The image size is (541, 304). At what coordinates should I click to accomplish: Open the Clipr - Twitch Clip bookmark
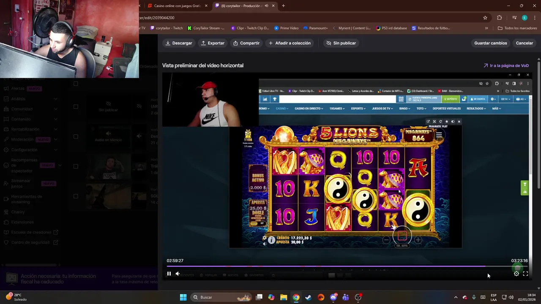250,28
